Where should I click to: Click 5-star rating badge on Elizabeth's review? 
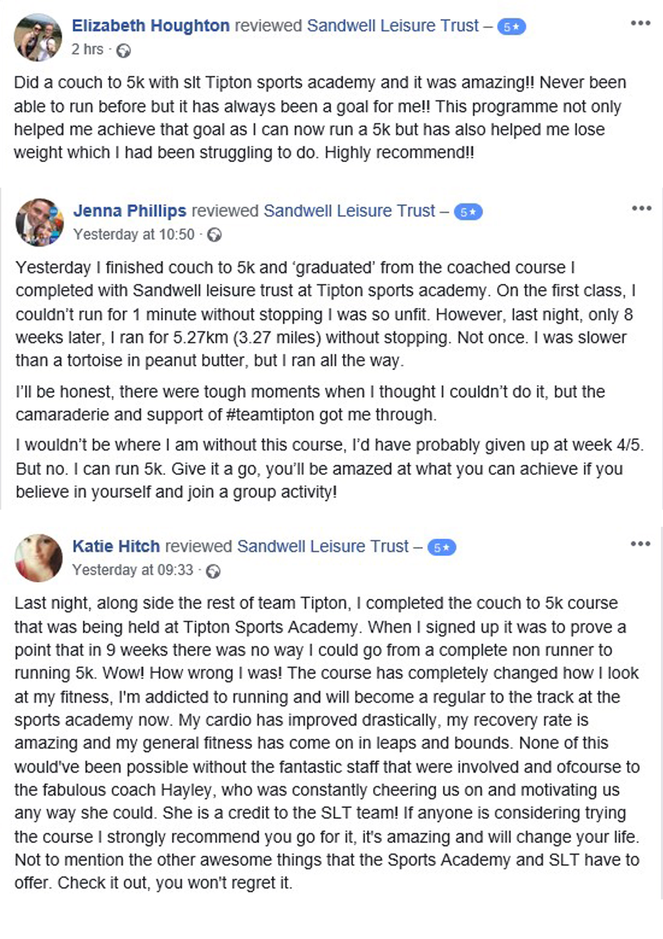point(511,27)
